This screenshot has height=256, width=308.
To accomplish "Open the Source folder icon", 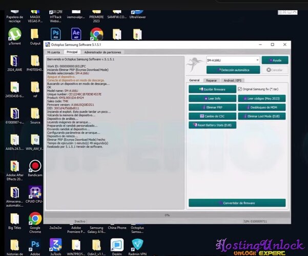I will 35,116.
